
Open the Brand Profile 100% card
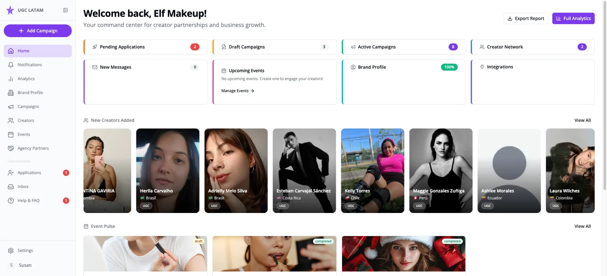click(x=404, y=82)
